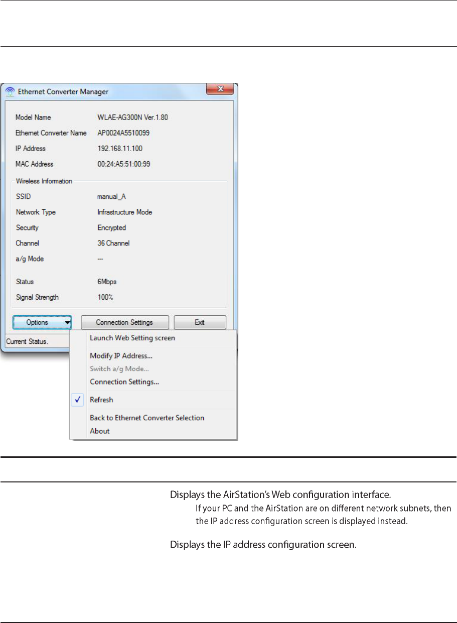Close the Ethernet Converter Manager window

[x=221, y=89]
